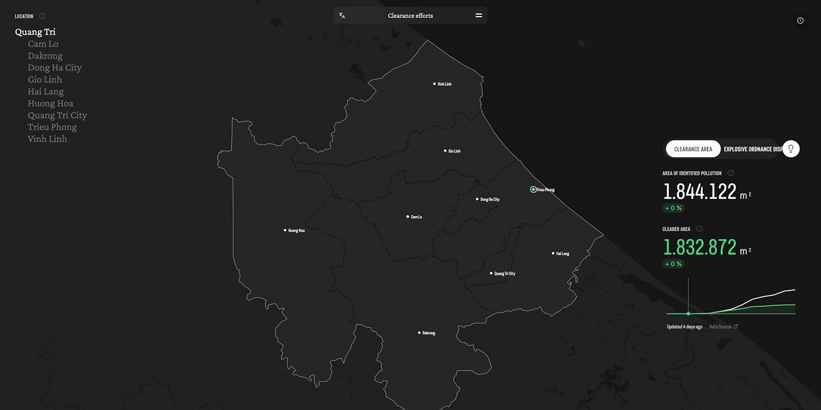
Task: Open the Data Source link
Action: [723, 327]
